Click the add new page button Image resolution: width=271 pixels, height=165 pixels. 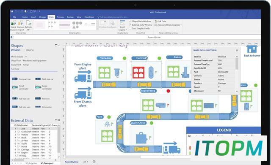(x=94, y=162)
